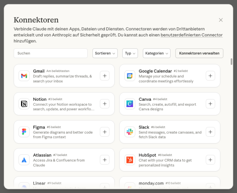
Task: Click '#2 beliebt' label by Google Calendar
Action: (x=181, y=71)
